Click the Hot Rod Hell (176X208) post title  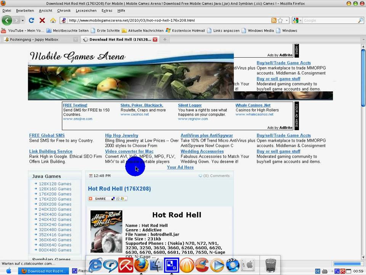tap(119, 189)
